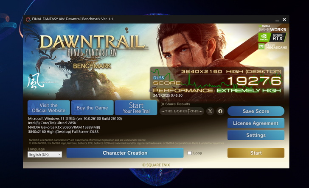Open The Lodestone share button
Image resolution: width=309 pixels, height=188 pixels.
[182, 111]
